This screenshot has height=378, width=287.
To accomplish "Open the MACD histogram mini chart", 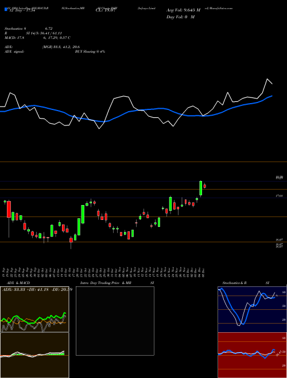I will [x=35, y=355].
